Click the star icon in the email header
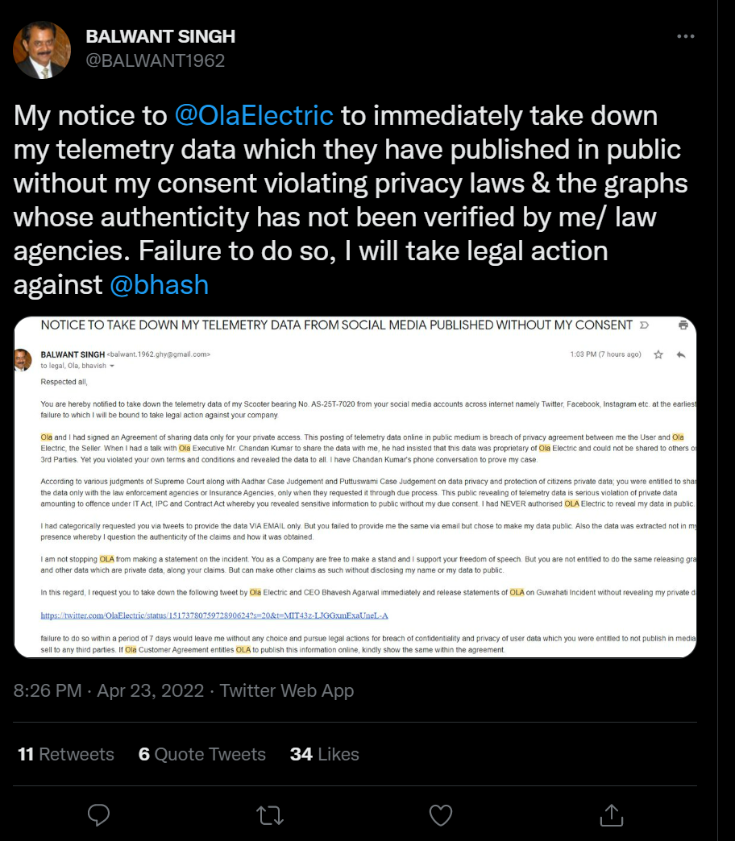This screenshot has width=735, height=841. [x=658, y=354]
